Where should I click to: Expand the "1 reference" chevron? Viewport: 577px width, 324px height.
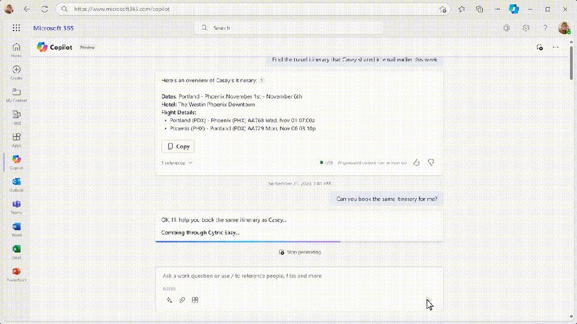(190, 163)
